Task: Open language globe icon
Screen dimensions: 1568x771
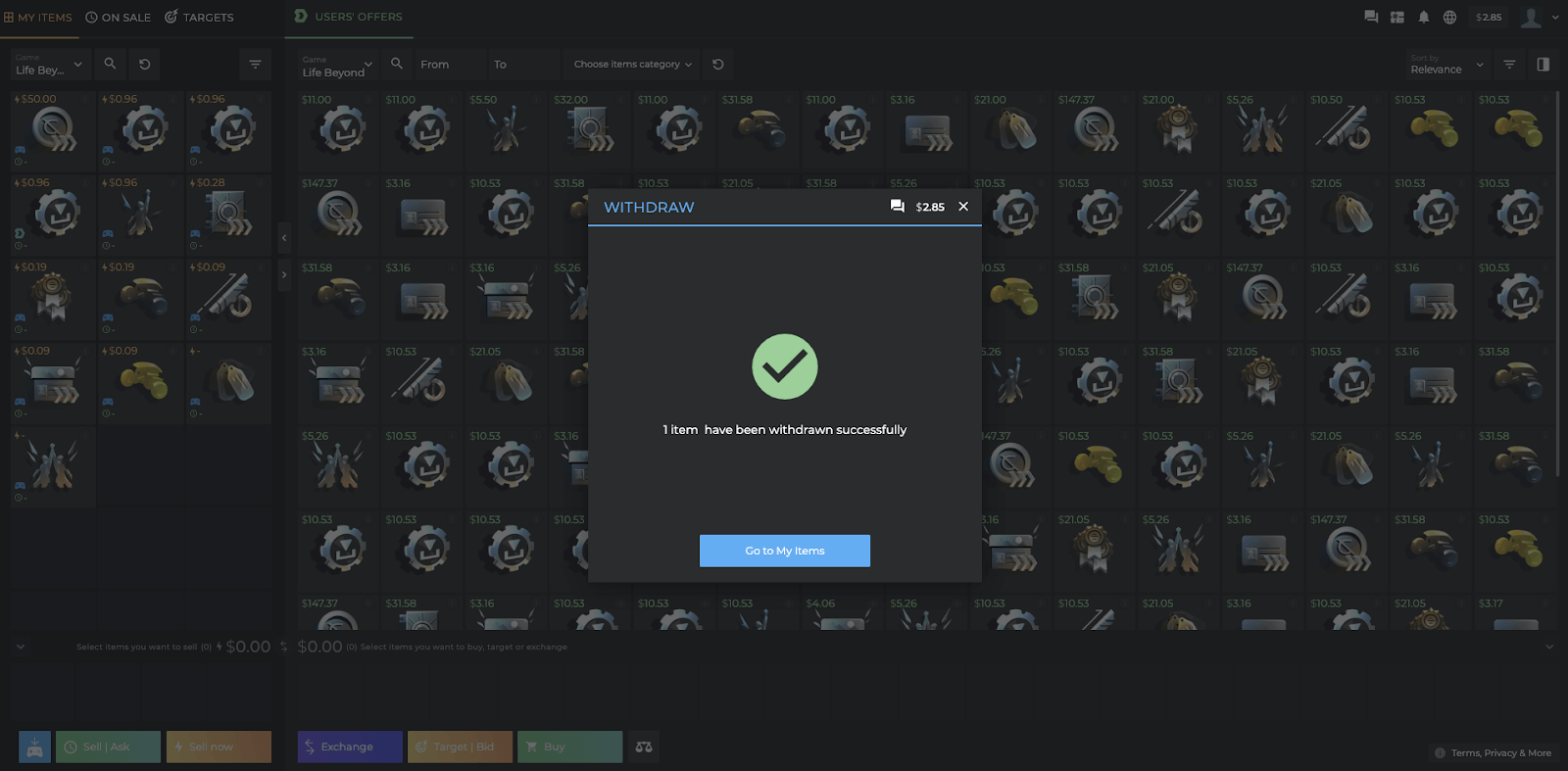Action: [x=1449, y=17]
